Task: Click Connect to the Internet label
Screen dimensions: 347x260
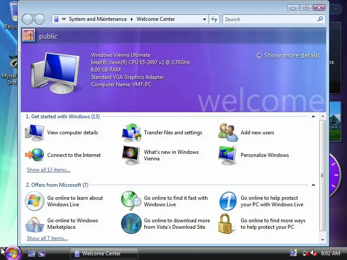Action: pos(74,155)
